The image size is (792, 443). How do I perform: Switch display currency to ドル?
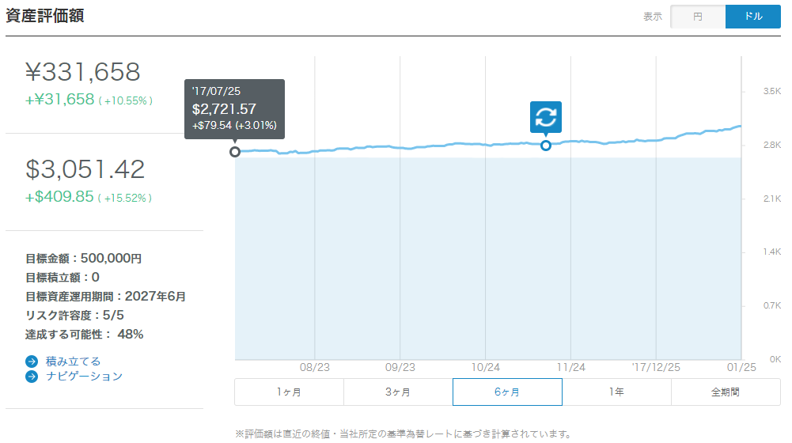(753, 17)
